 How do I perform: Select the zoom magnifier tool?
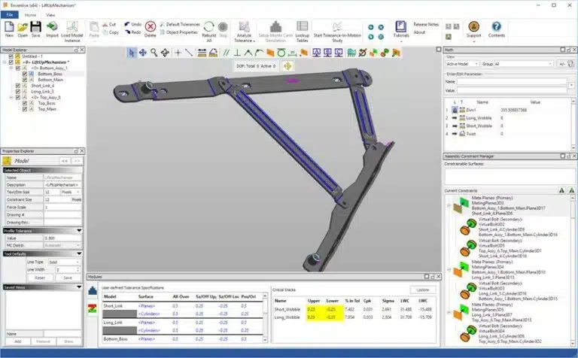[x=154, y=53]
